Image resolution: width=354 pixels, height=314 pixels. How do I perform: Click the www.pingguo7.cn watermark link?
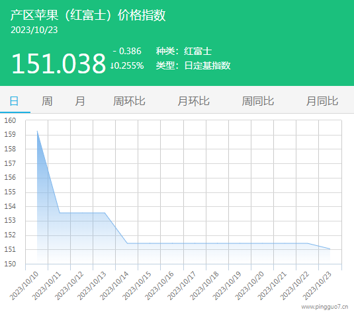[x=325, y=307]
